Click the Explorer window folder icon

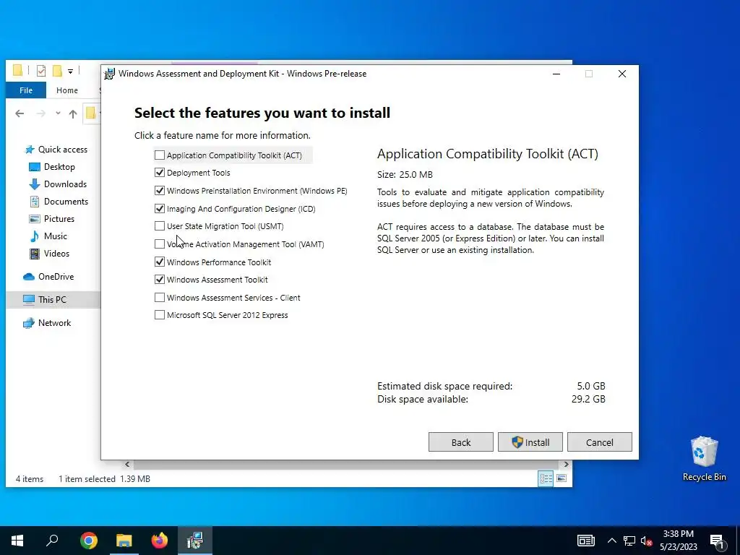click(x=17, y=71)
